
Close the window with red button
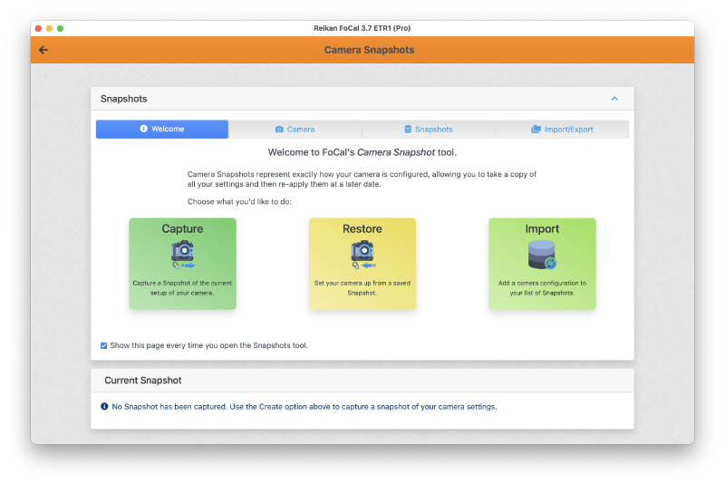(x=38, y=28)
